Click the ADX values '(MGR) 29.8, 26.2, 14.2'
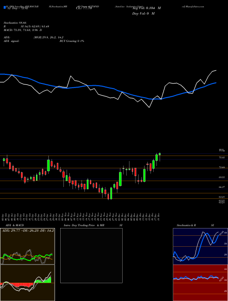 pos(48,37)
